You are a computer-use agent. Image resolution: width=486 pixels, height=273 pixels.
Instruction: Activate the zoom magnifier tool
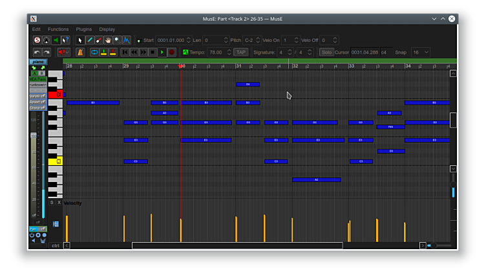click(x=117, y=40)
